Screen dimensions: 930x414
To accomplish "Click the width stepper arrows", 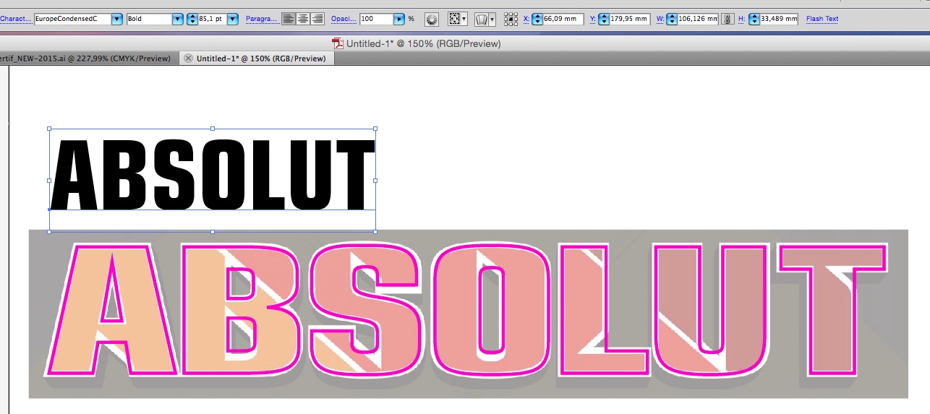I will point(672,19).
